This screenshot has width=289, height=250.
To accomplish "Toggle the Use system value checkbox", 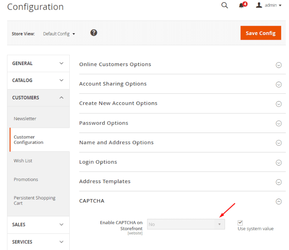I will pos(240,223).
